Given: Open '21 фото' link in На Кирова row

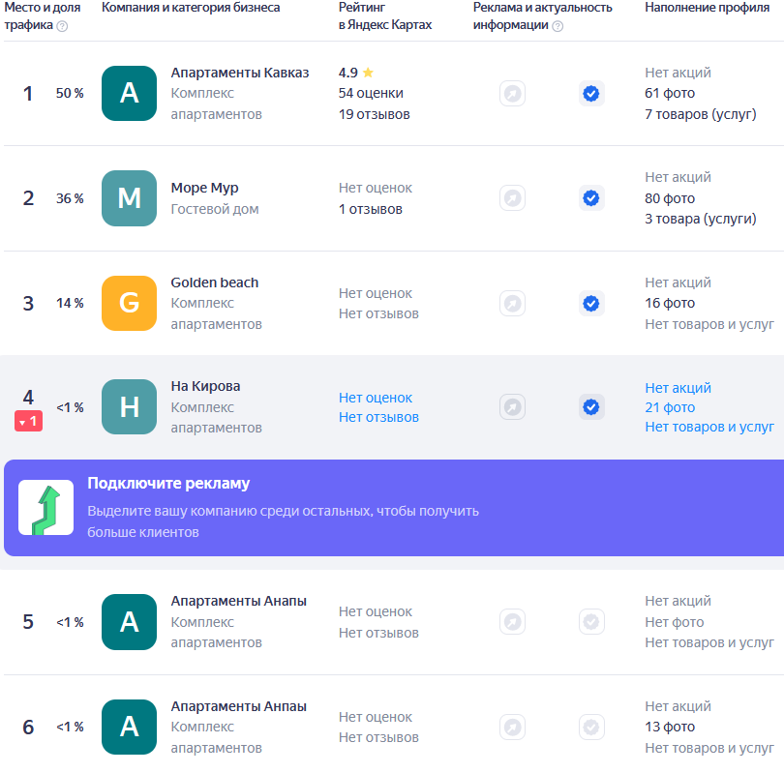Looking at the screenshot, I should tap(670, 407).
